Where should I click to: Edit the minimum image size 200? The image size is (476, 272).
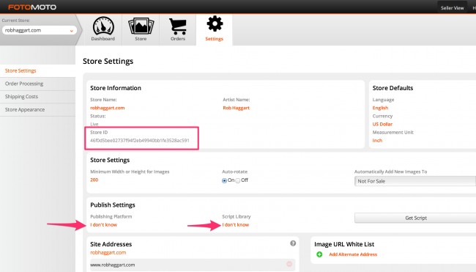(94, 180)
